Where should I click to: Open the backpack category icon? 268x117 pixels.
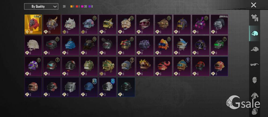[255, 111]
